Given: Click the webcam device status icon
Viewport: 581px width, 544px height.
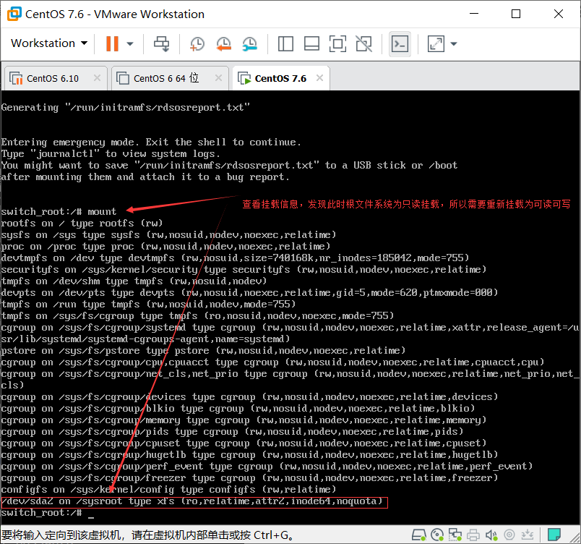Looking at the screenshot, I should [509, 535].
